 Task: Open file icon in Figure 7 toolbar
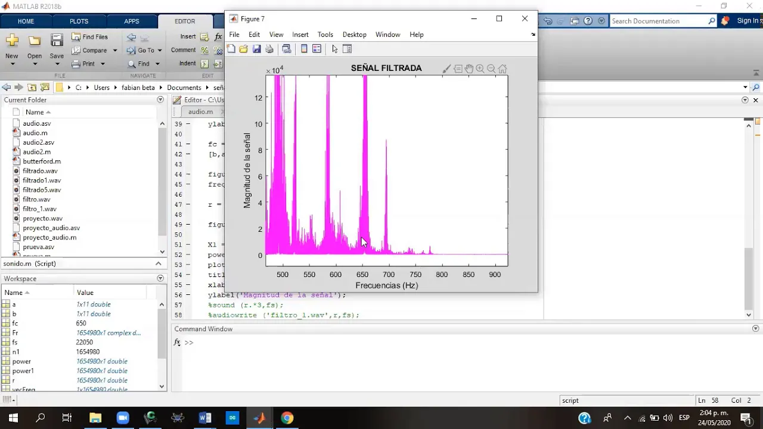[243, 49]
